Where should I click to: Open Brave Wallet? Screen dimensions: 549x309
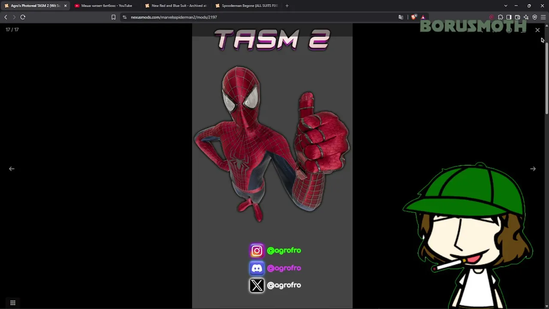click(x=517, y=17)
